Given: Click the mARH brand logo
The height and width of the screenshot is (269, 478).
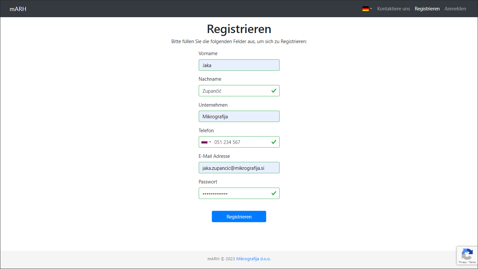Looking at the screenshot, I should pos(18,9).
